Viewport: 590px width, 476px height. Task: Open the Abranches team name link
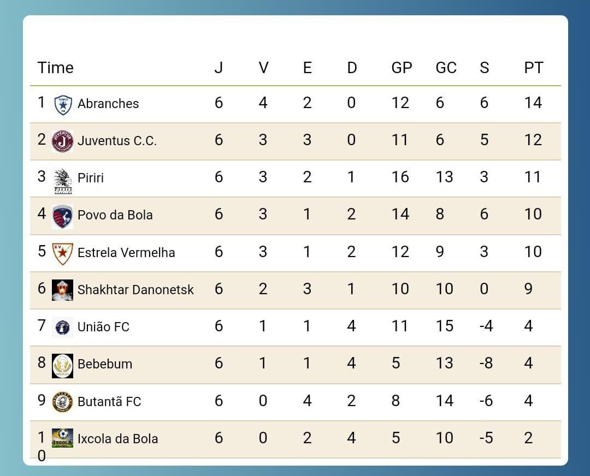[108, 104]
